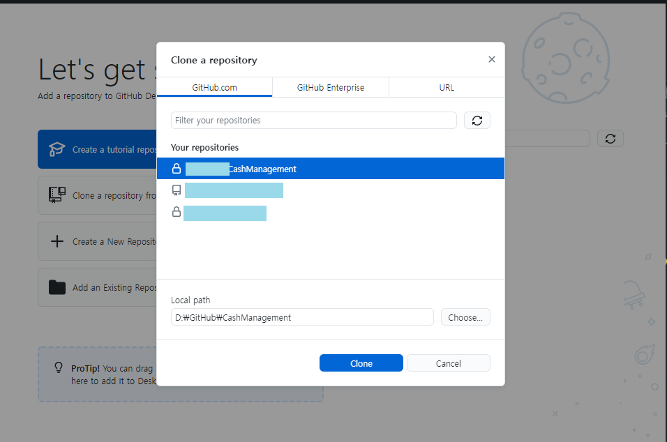667x442 pixels.
Task: Click the plus icon for new repository
Action: pyautogui.click(x=57, y=241)
